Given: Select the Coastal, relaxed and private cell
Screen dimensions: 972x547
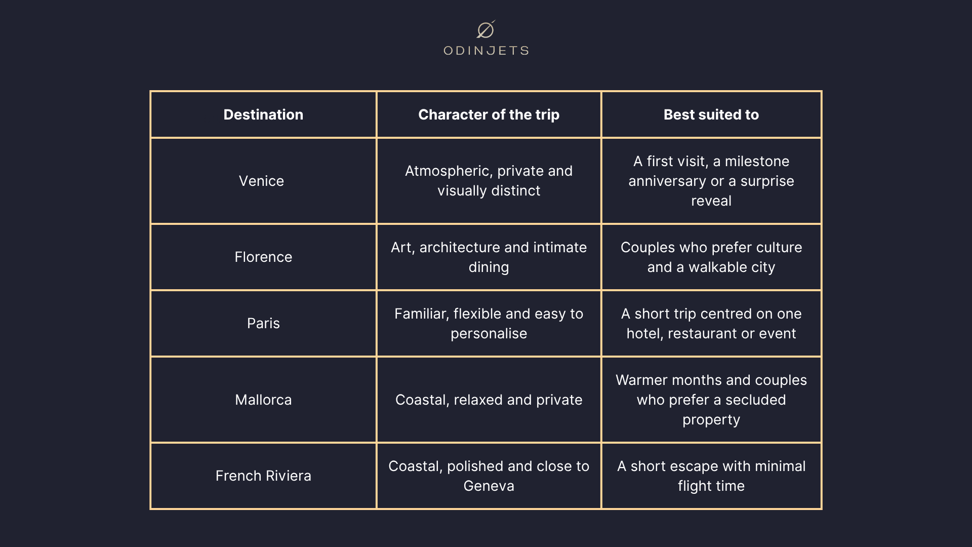Looking at the screenshot, I should click(x=489, y=400).
